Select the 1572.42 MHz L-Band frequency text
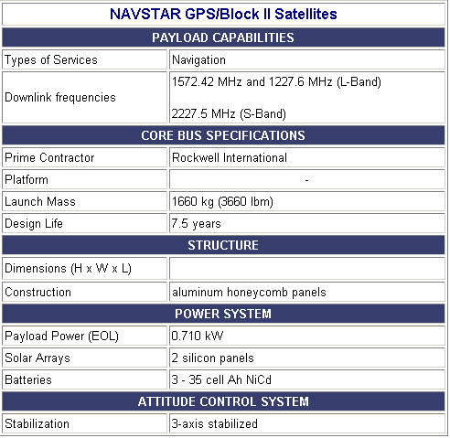This screenshot has height=438, width=450. [276, 81]
